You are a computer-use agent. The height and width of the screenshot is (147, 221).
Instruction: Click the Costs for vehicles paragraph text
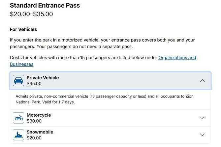pos(82,58)
